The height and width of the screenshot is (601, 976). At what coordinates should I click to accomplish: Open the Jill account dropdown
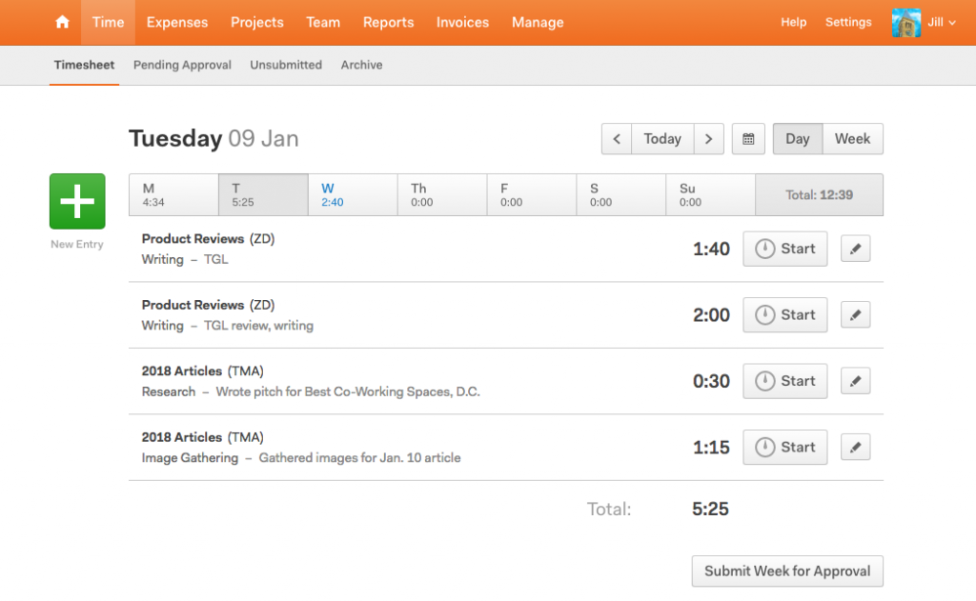[941, 23]
